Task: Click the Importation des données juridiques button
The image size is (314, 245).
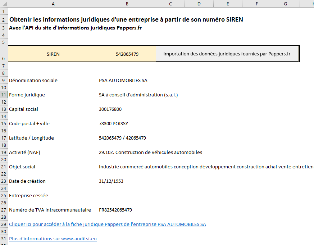Action: point(227,54)
